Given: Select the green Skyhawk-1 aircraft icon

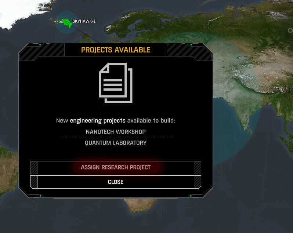Looking at the screenshot, I should (67, 23).
